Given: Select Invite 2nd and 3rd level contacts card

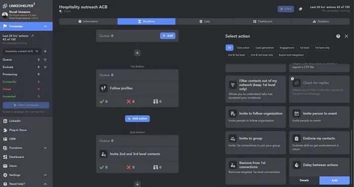Looking at the screenshot, I should [x=137, y=154].
